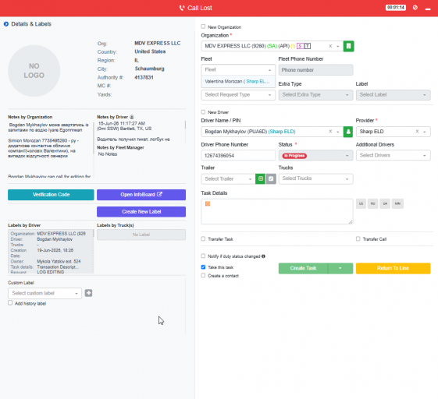Click the Open InfoBoard button

tap(141, 195)
